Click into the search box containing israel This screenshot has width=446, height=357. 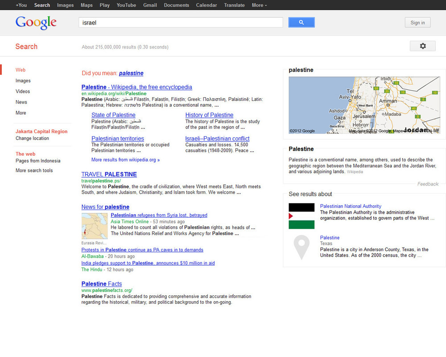(x=181, y=22)
